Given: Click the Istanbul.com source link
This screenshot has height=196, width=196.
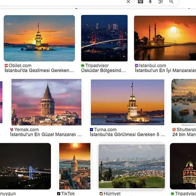Looking at the screenshot, I should pyautogui.click(x=152, y=66).
